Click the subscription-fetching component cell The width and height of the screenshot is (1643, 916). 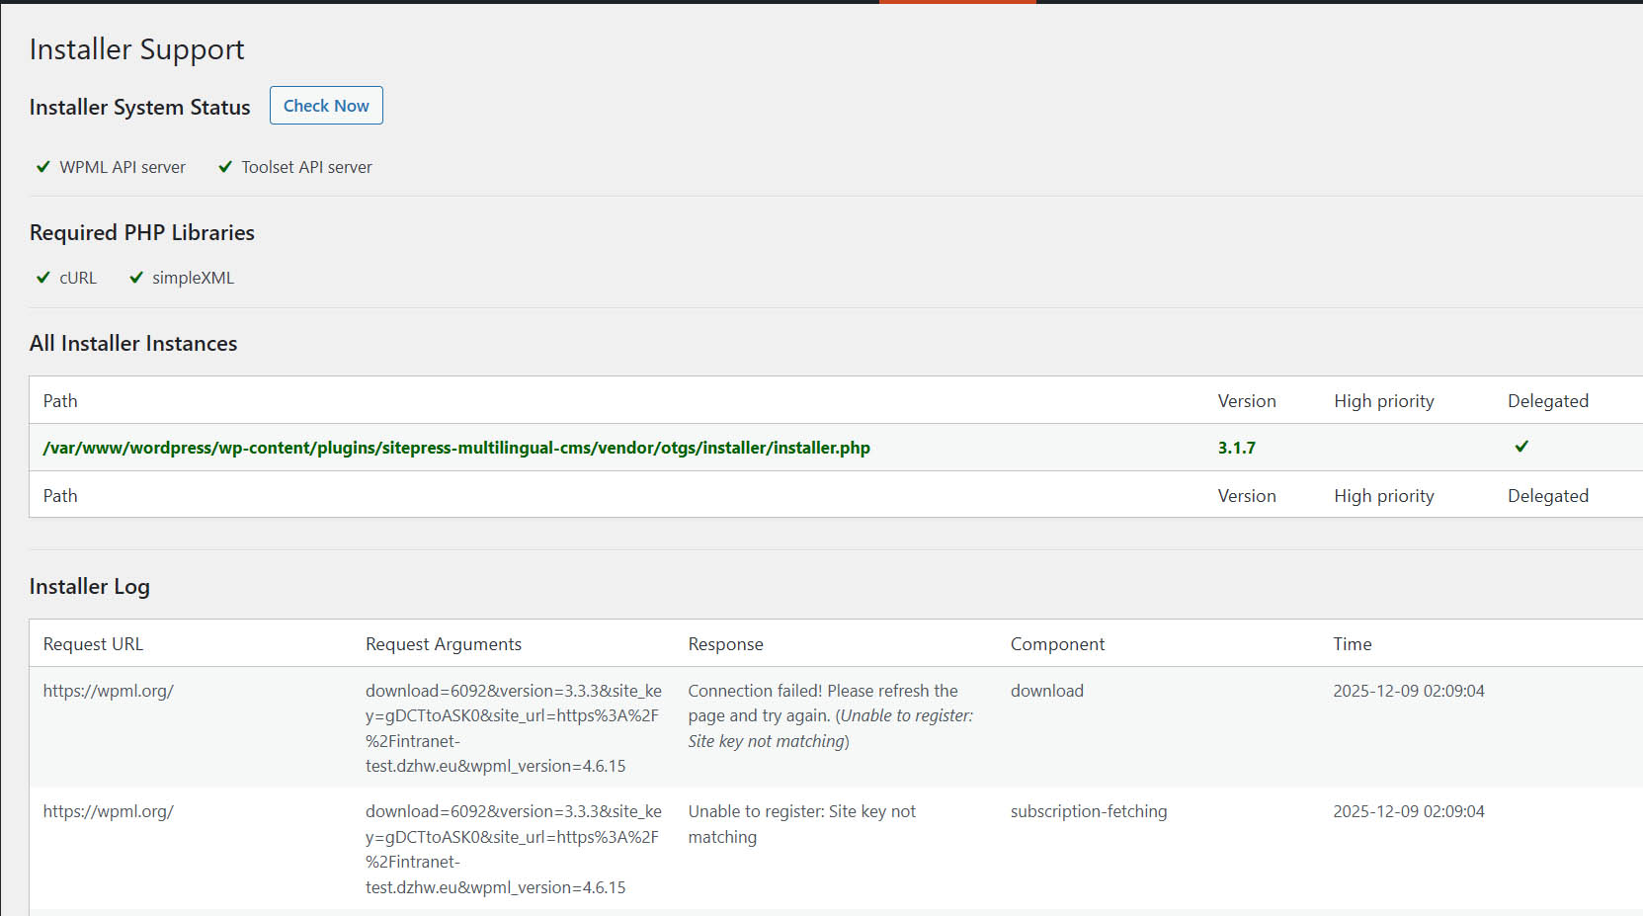pos(1088,811)
